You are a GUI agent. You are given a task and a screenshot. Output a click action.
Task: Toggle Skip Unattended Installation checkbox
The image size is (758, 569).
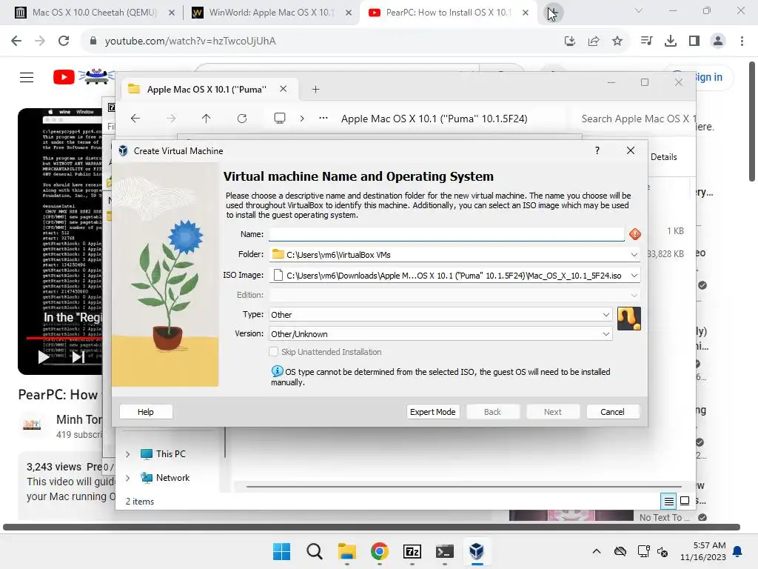pyautogui.click(x=274, y=352)
